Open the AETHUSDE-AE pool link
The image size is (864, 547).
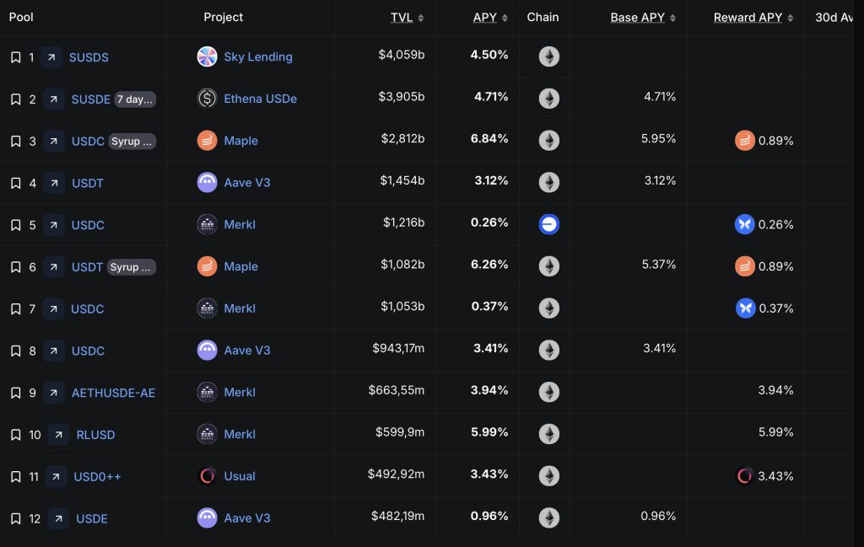pyautogui.click(x=113, y=393)
